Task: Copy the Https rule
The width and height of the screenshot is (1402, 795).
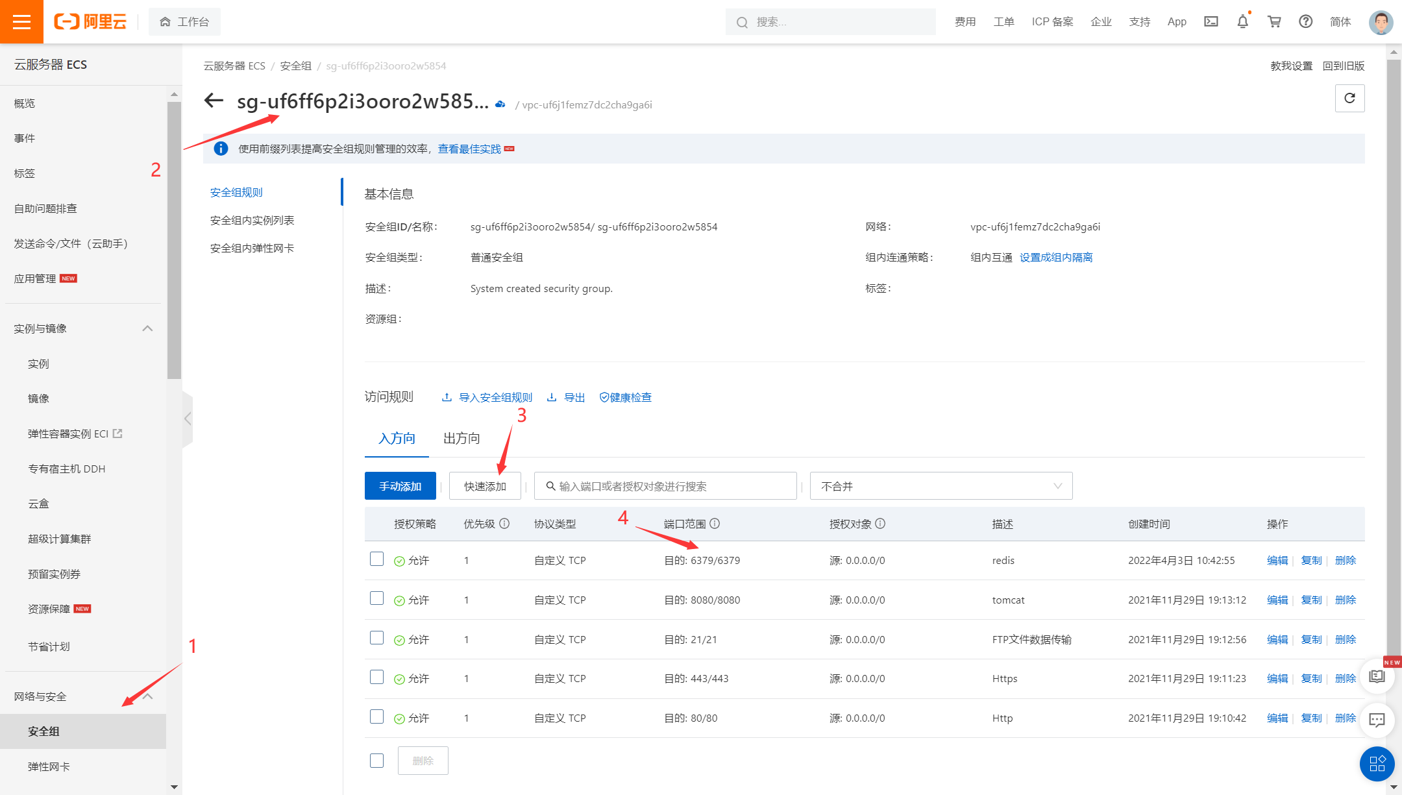Action: tap(1311, 678)
